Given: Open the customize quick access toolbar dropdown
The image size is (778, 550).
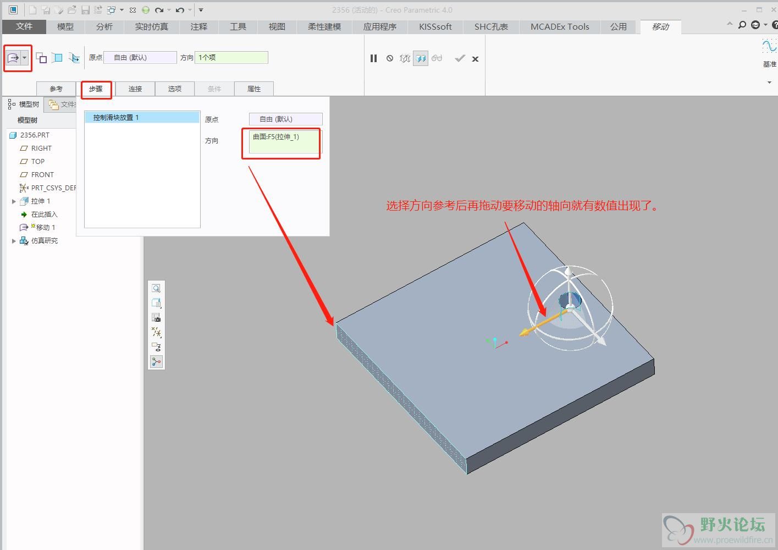Looking at the screenshot, I should tap(201, 10).
